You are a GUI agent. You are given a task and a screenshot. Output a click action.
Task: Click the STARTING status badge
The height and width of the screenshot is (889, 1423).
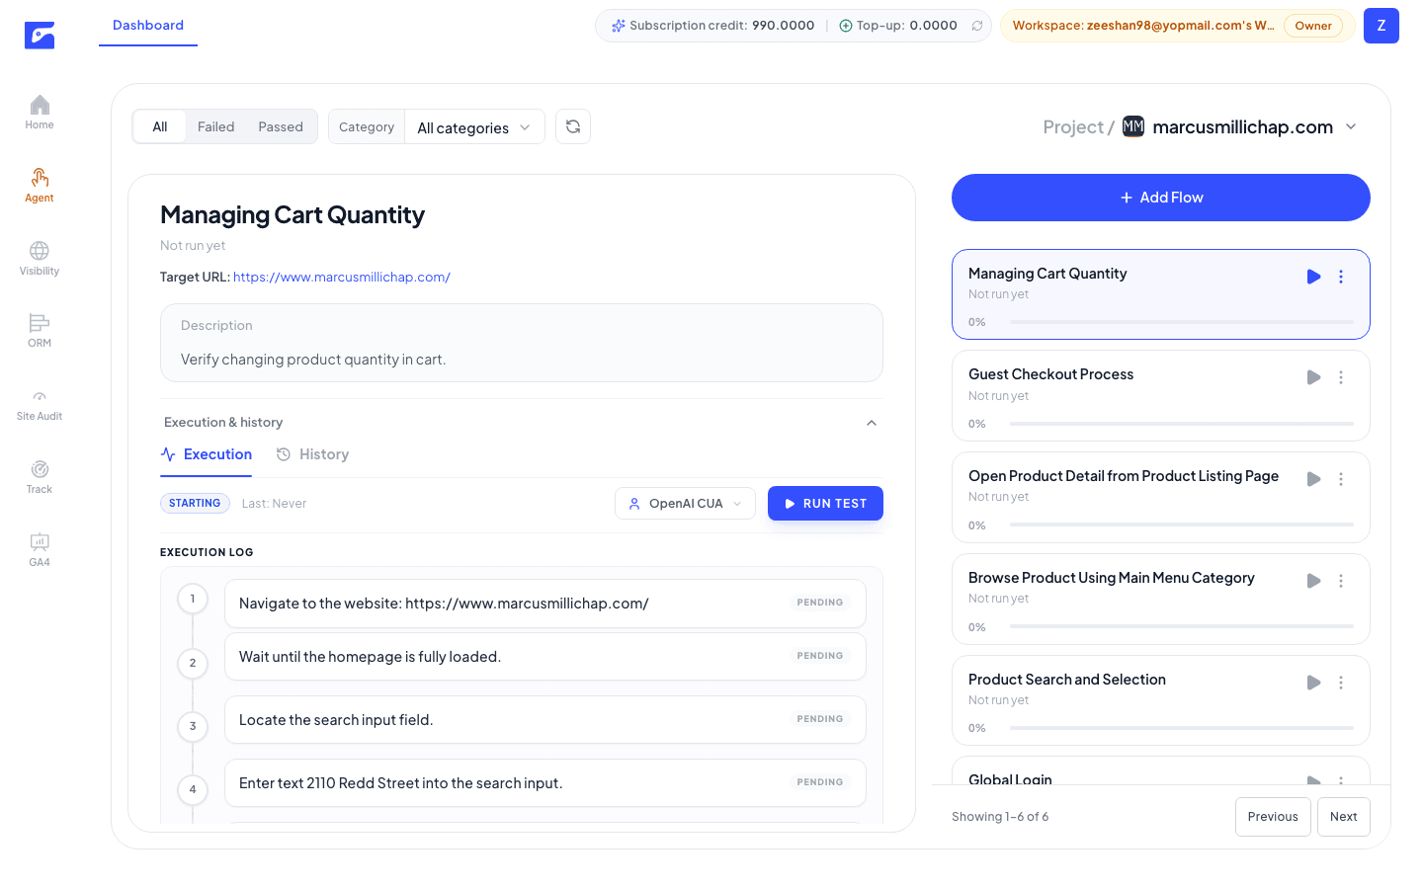[195, 504]
